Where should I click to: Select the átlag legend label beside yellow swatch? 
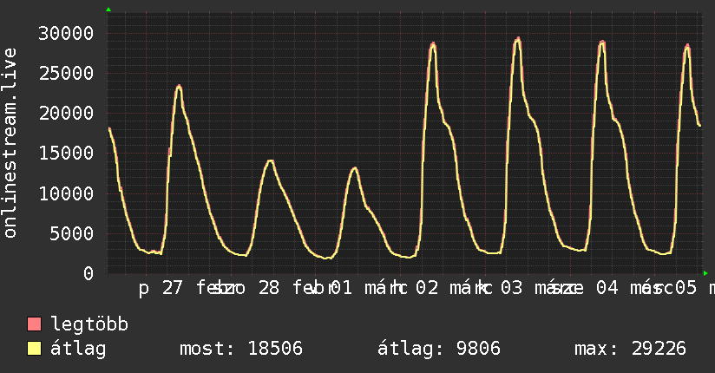(78, 350)
